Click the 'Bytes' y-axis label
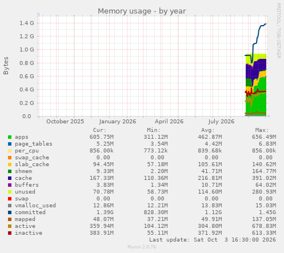Screen dimensions: 284x253 click(6, 66)
